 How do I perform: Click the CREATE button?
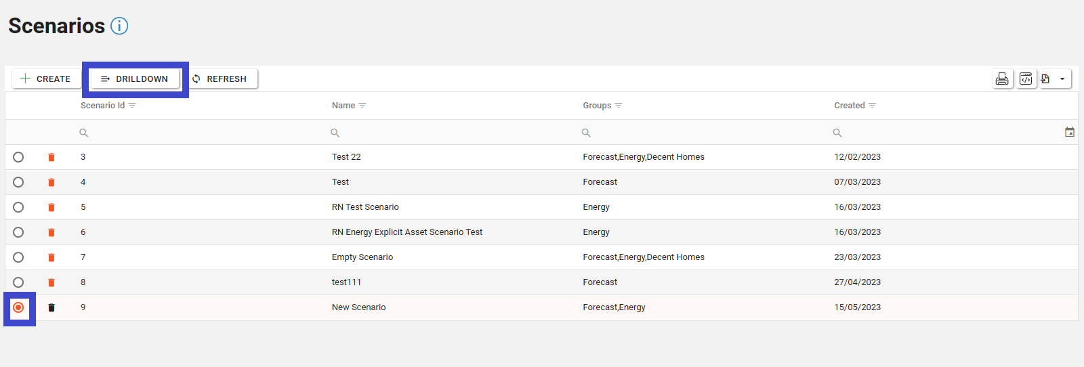46,79
